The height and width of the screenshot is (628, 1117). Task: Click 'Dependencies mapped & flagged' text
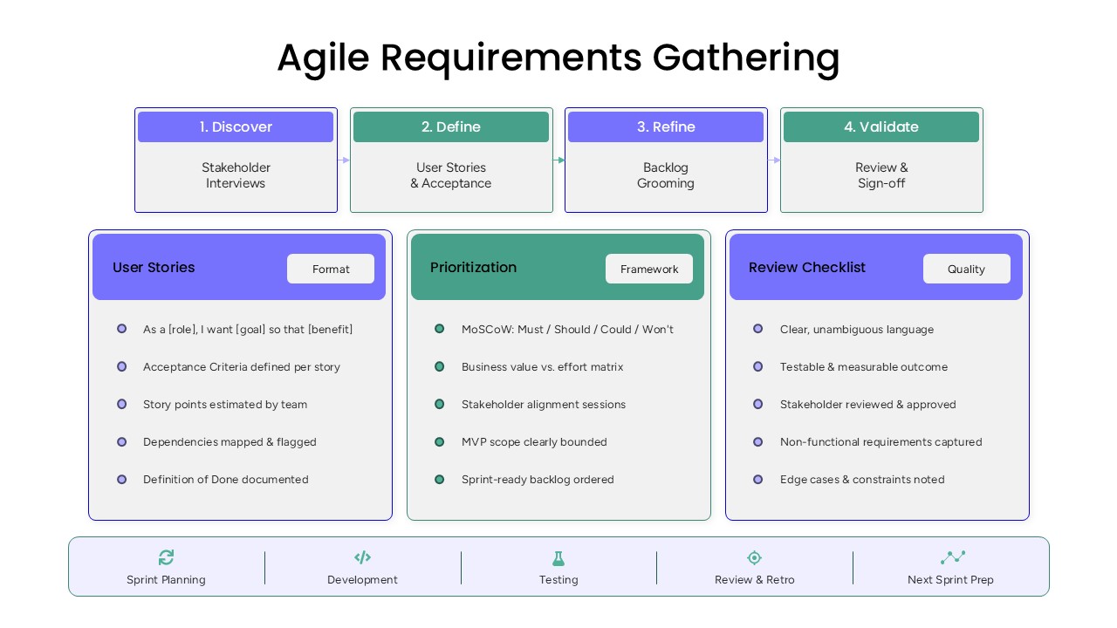(x=230, y=442)
